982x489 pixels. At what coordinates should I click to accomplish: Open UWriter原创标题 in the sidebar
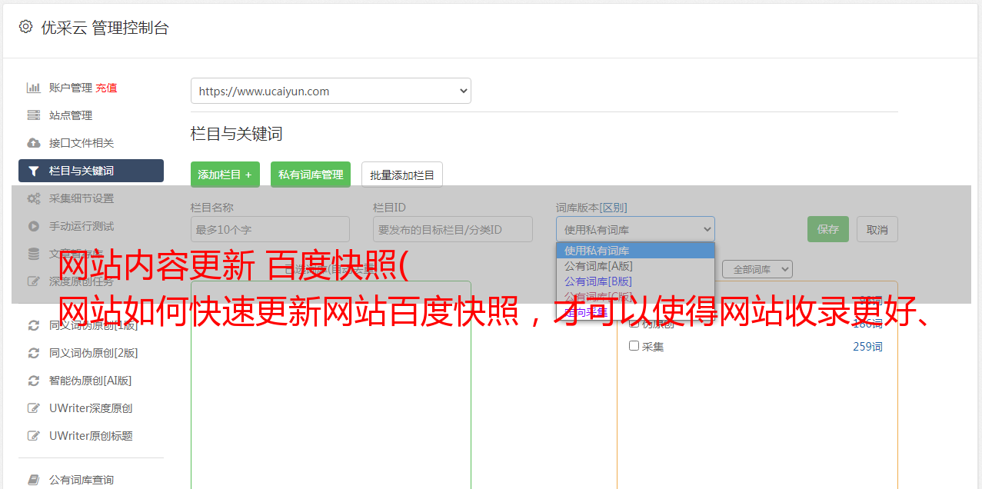pyautogui.click(x=91, y=436)
